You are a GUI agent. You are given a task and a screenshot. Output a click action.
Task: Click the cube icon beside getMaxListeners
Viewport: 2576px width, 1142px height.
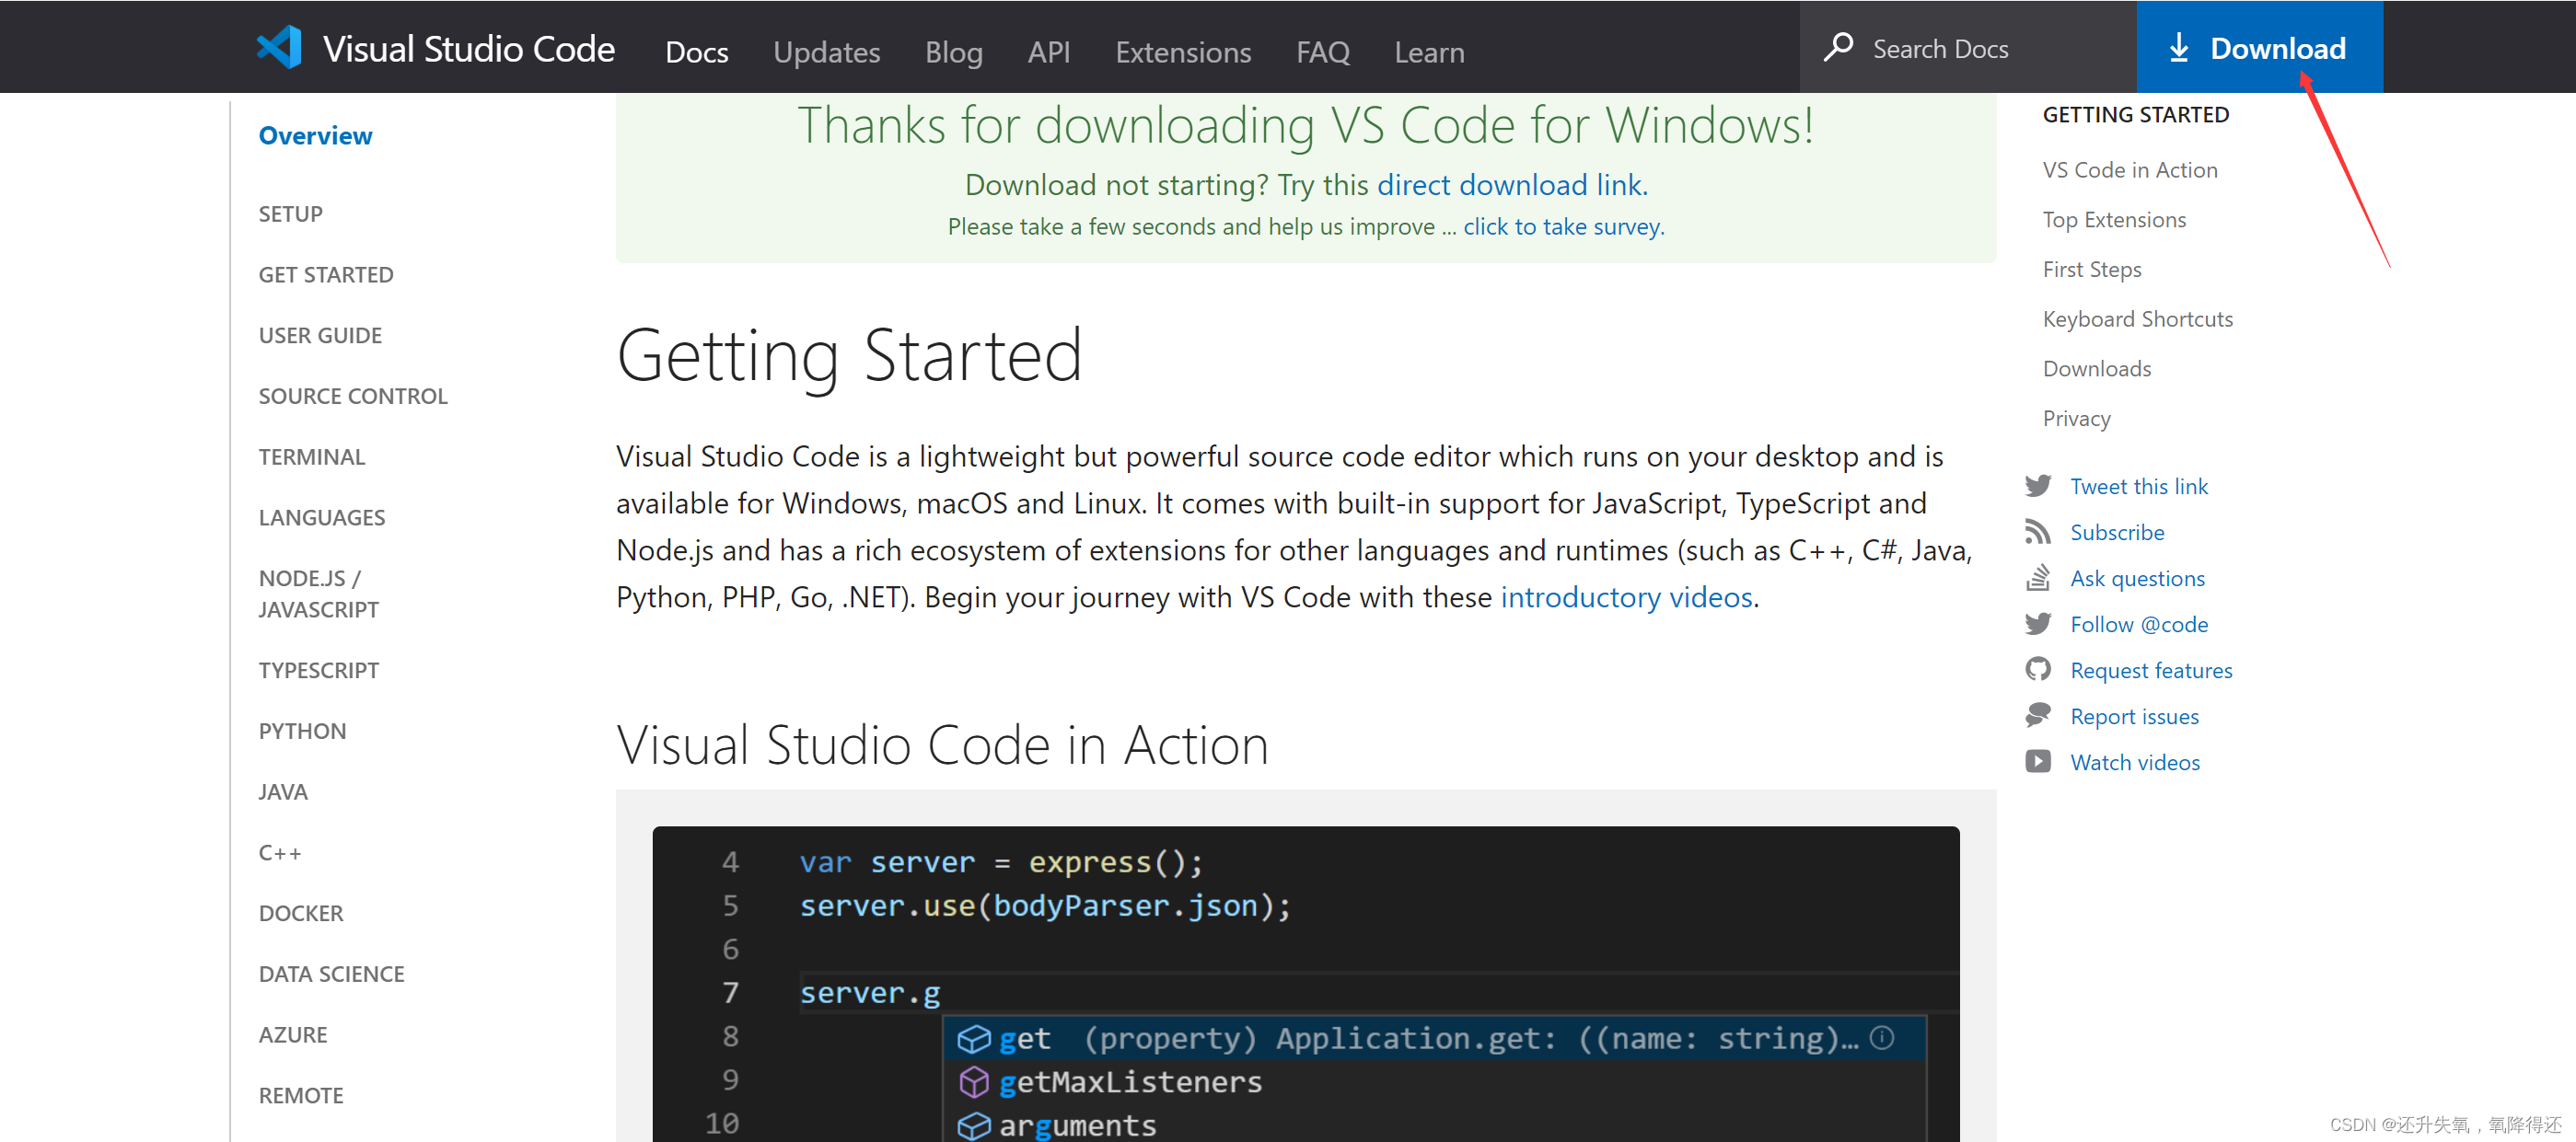pyautogui.click(x=974, y=1082)
